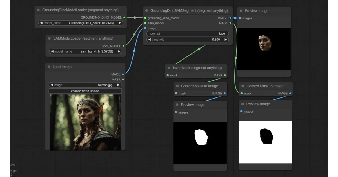Increase threshold value with right arrow
Image resolution: width=338 pixels, height=177 pixels.
click(226, 40)
